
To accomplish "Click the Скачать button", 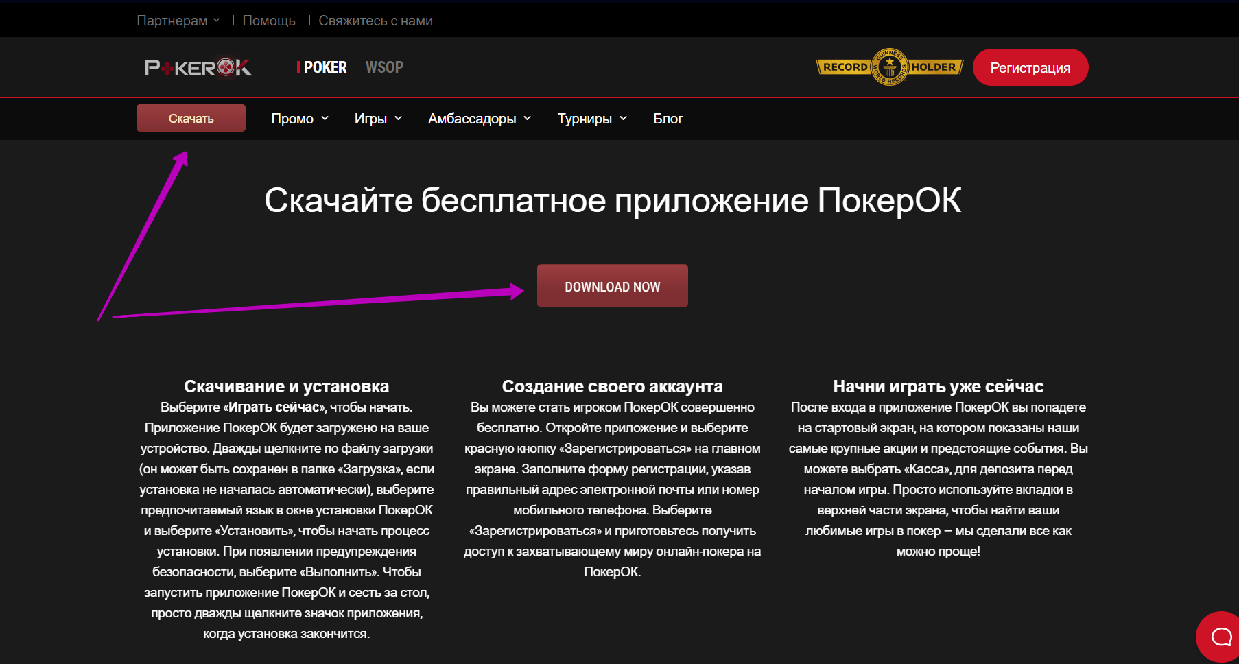I will (x=191, y=118).
